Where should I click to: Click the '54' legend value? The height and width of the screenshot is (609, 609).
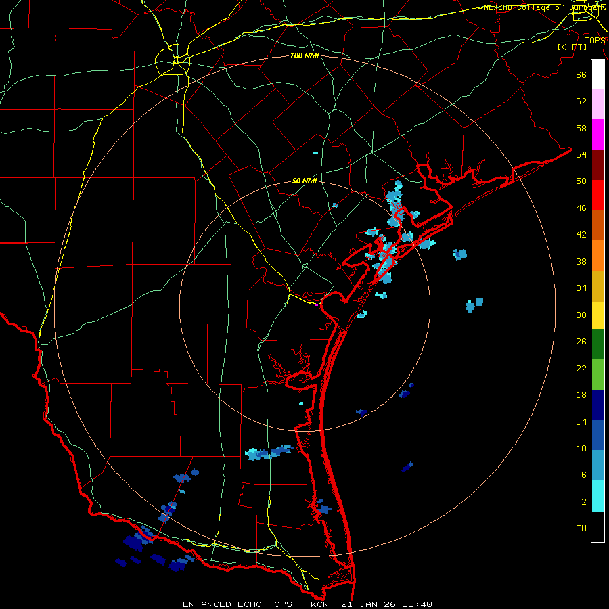pos(581,154)
